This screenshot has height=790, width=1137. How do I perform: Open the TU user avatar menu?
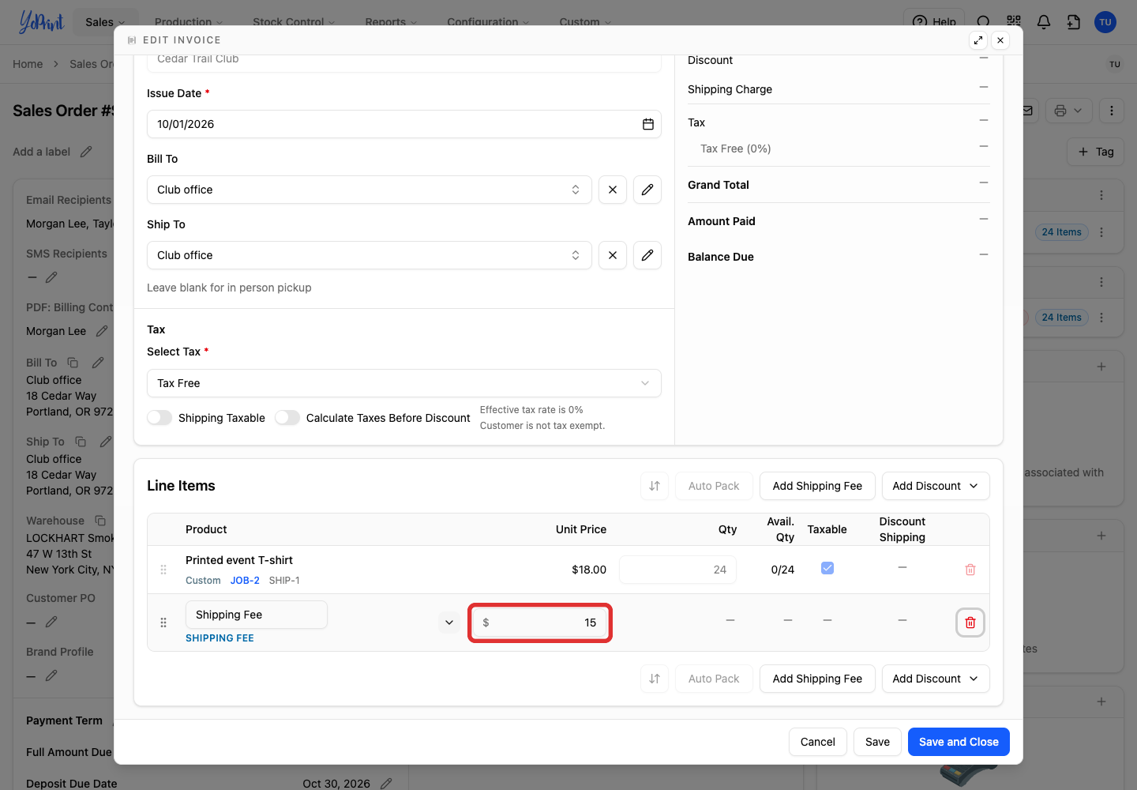pos(1105,22)
